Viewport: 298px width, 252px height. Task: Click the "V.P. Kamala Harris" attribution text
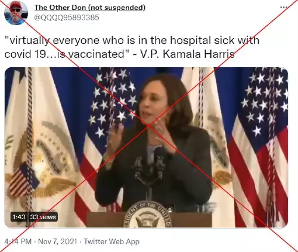188,54
